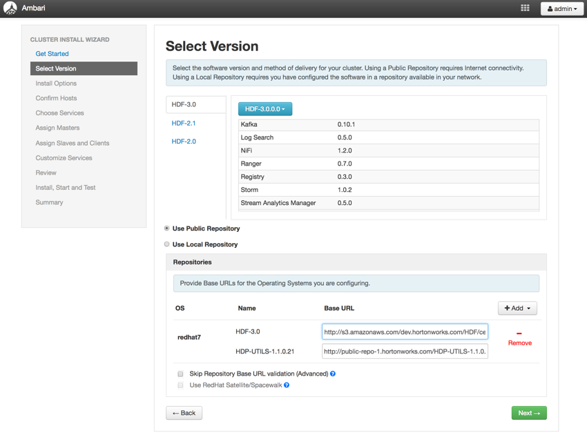Click the Ambari logo icon
This screenshot has width=587, height=437.
point(10,9)
